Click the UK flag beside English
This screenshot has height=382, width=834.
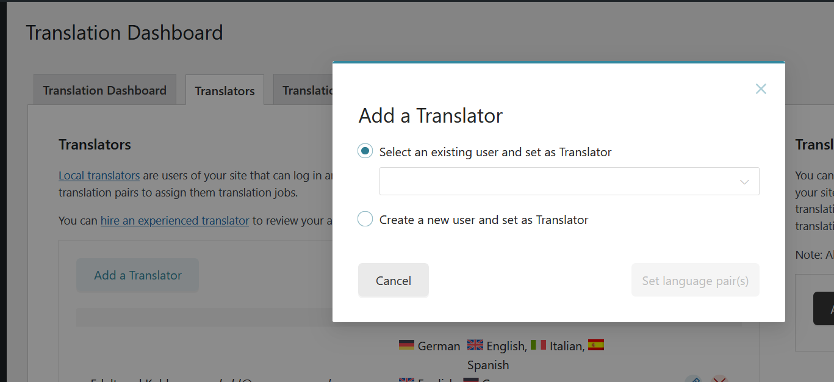click(x=475, y=345)
